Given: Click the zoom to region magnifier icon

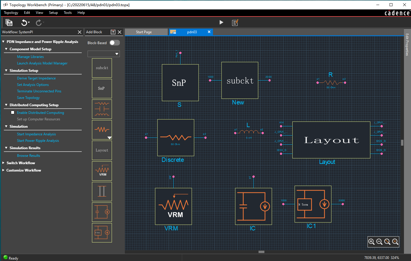Looking at the screenshot, I should click(387, 242).
